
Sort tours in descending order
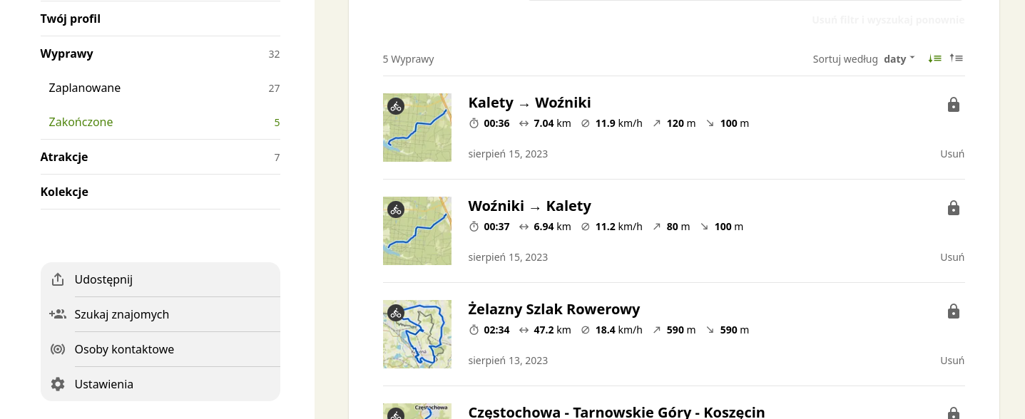pyautogui.click(x=934, y=58)
